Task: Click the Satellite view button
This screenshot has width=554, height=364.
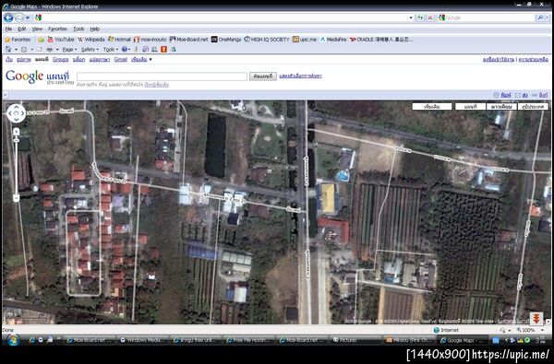Action: (501, 107)
